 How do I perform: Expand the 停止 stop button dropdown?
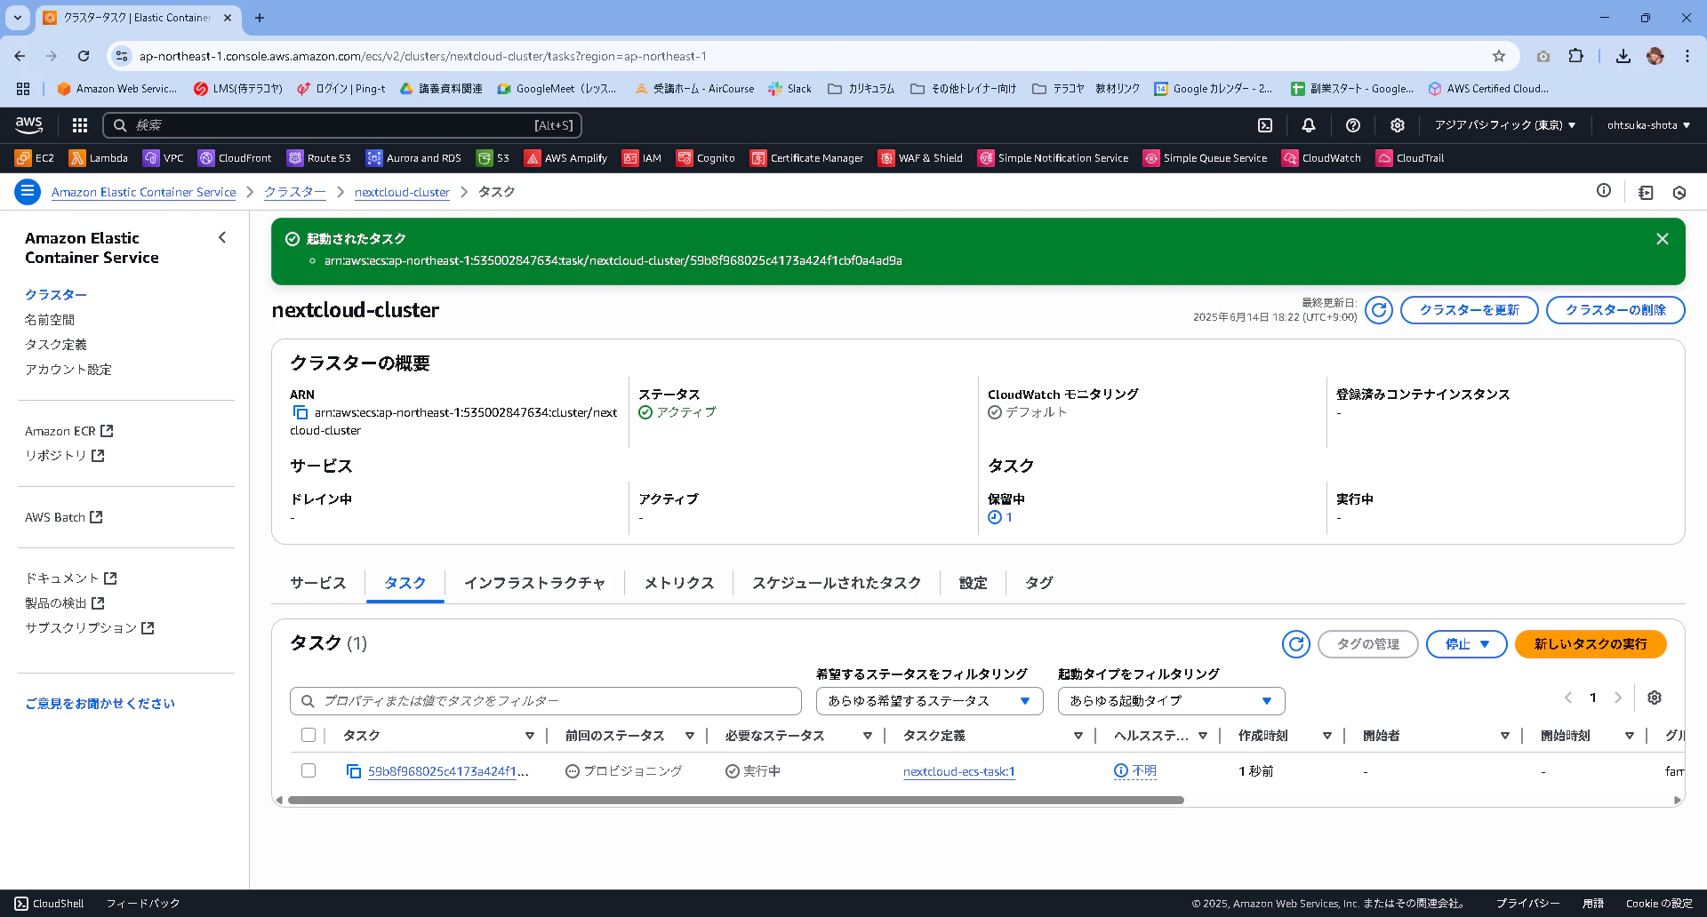(1467, 644)
